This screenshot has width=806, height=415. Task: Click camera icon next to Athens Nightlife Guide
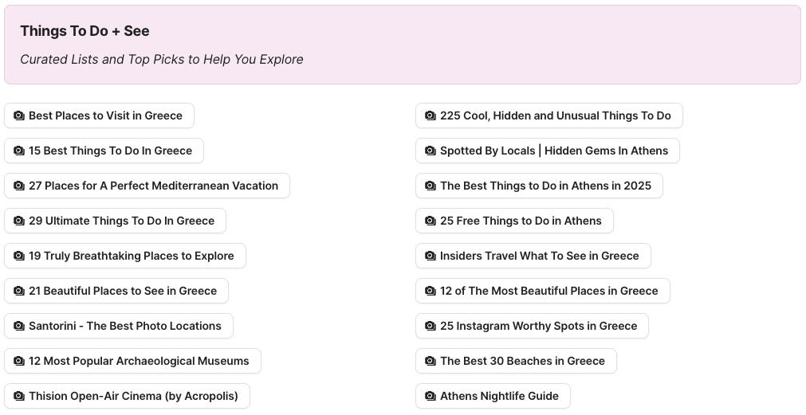pyautogui.click(x=431, y=396)
